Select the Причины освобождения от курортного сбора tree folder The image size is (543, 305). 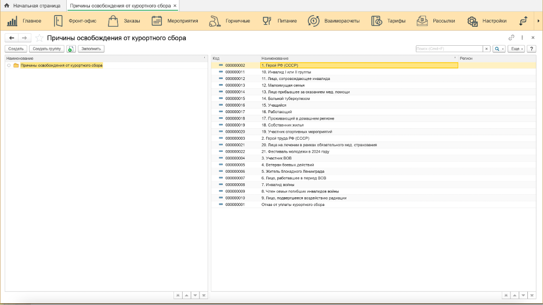[61, 66]
